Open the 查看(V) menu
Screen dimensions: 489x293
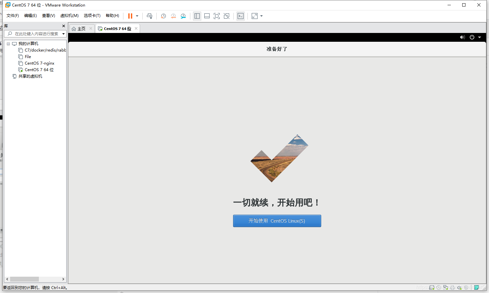[49, 16]
